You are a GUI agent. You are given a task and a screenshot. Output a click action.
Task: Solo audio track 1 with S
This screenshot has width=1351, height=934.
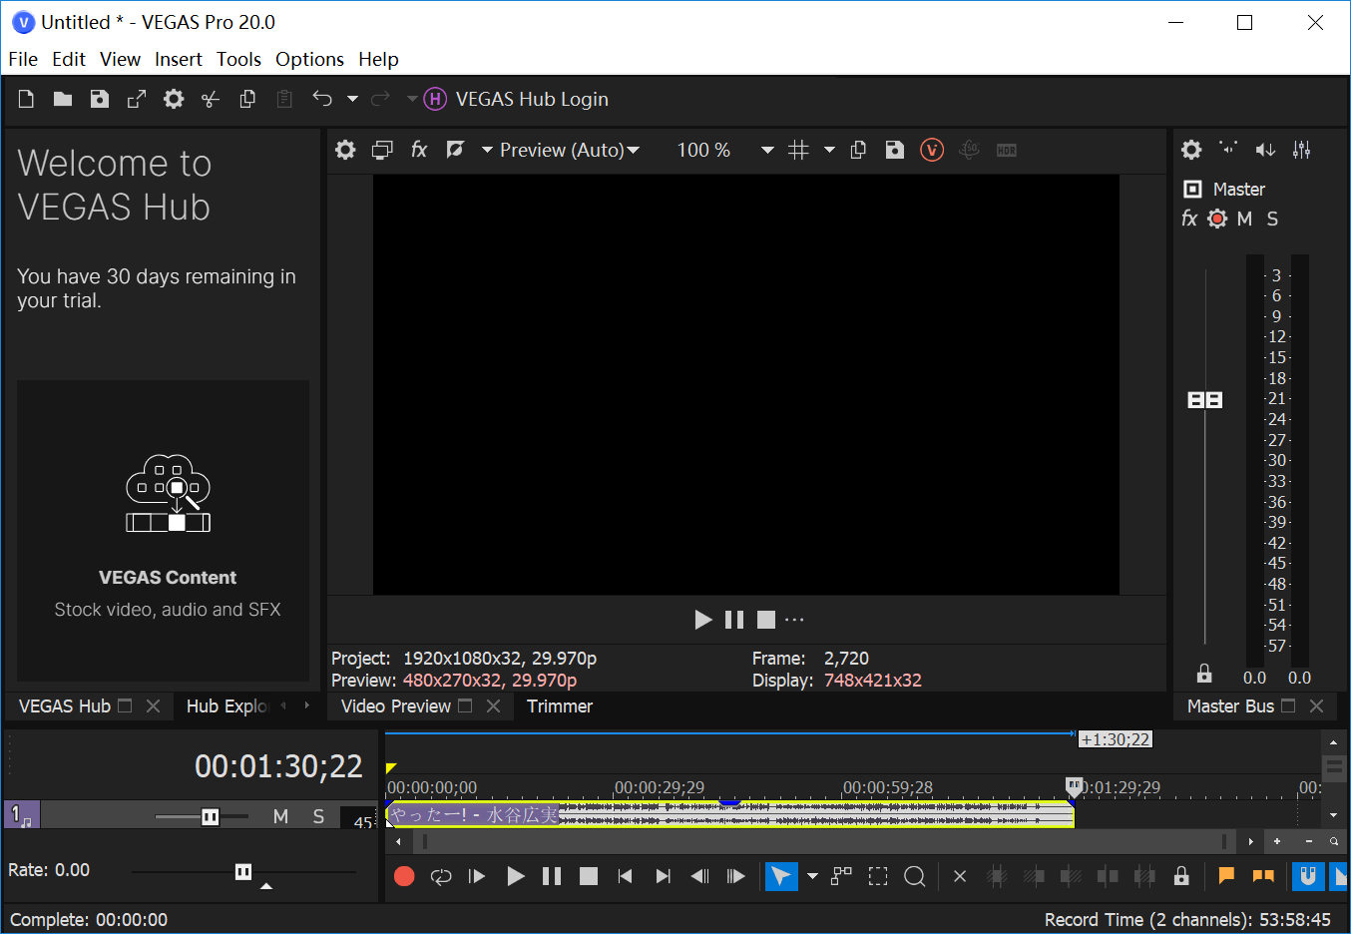(x=318, y=817)
